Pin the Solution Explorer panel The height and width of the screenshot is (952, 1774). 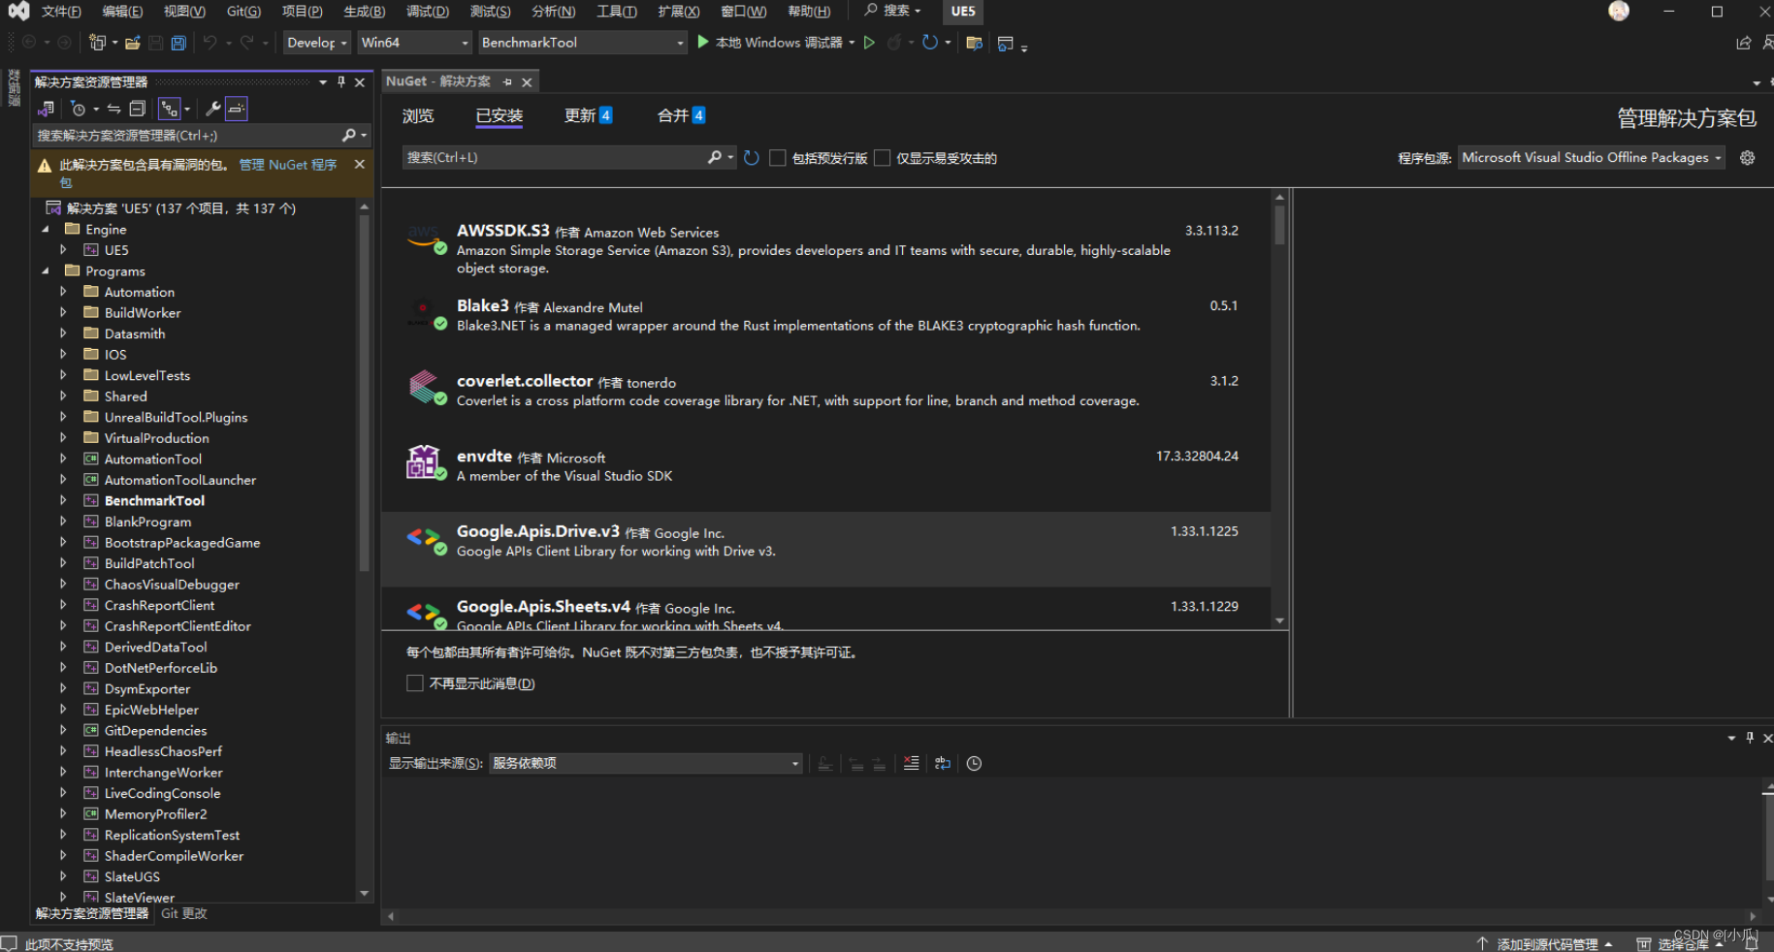coord(341,81)
